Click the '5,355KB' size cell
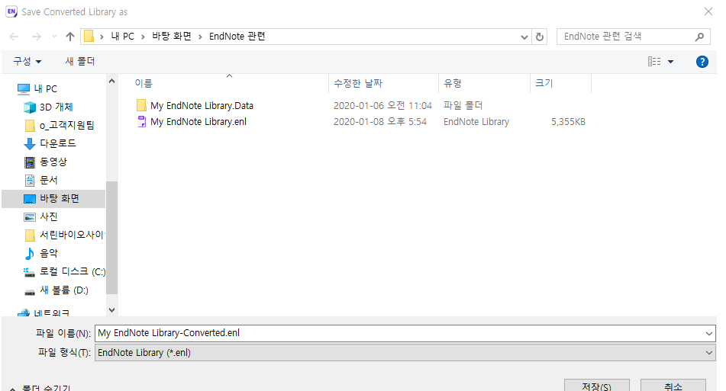The height and width of the screenshot is (391, 726). pos(568,121)
